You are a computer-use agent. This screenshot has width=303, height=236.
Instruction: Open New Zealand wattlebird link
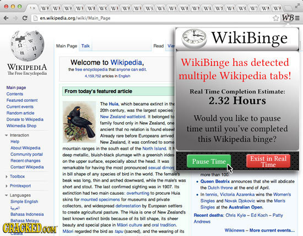[123, 117]
